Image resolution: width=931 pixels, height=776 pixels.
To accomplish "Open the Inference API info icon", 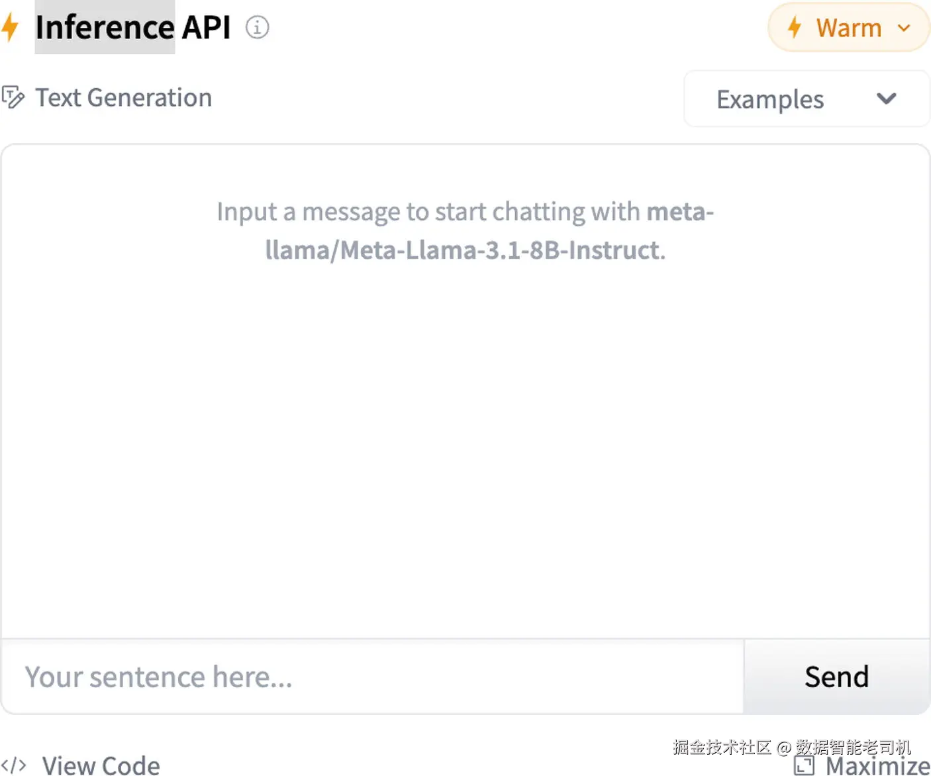I will 257,27.
